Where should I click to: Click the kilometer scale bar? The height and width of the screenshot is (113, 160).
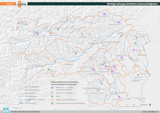click(x=130, y=106)
